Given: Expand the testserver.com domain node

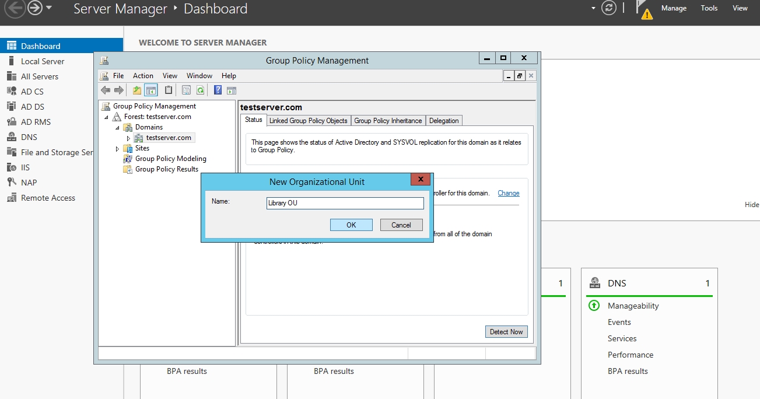Looking at the screenshot, I should [129, 138].
